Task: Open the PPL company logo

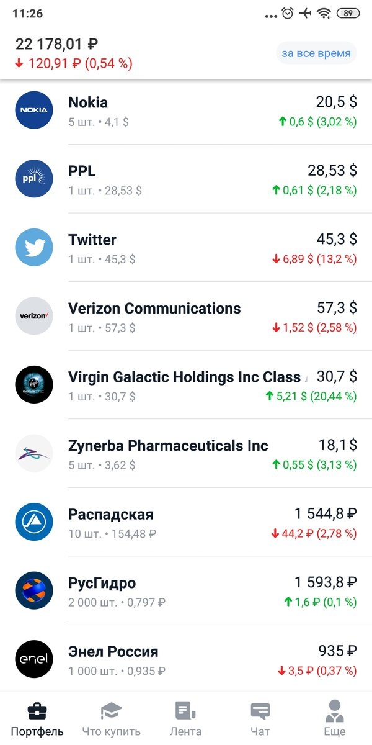Action: click(33, 178)
